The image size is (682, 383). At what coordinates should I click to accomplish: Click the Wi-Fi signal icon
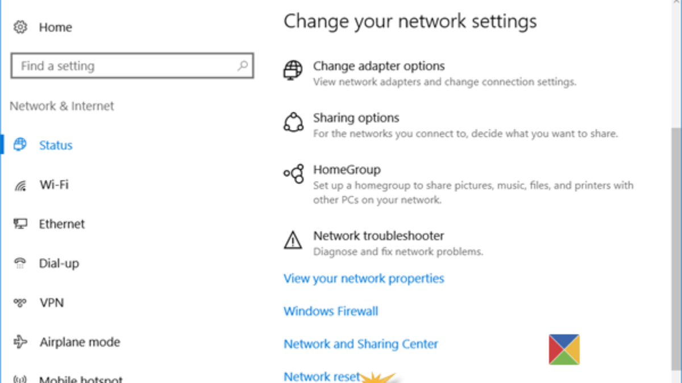click(x=20, y=185)
